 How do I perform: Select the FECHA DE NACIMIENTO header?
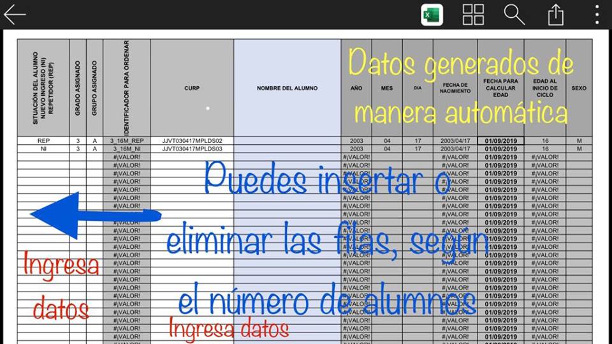coord(455,88)
